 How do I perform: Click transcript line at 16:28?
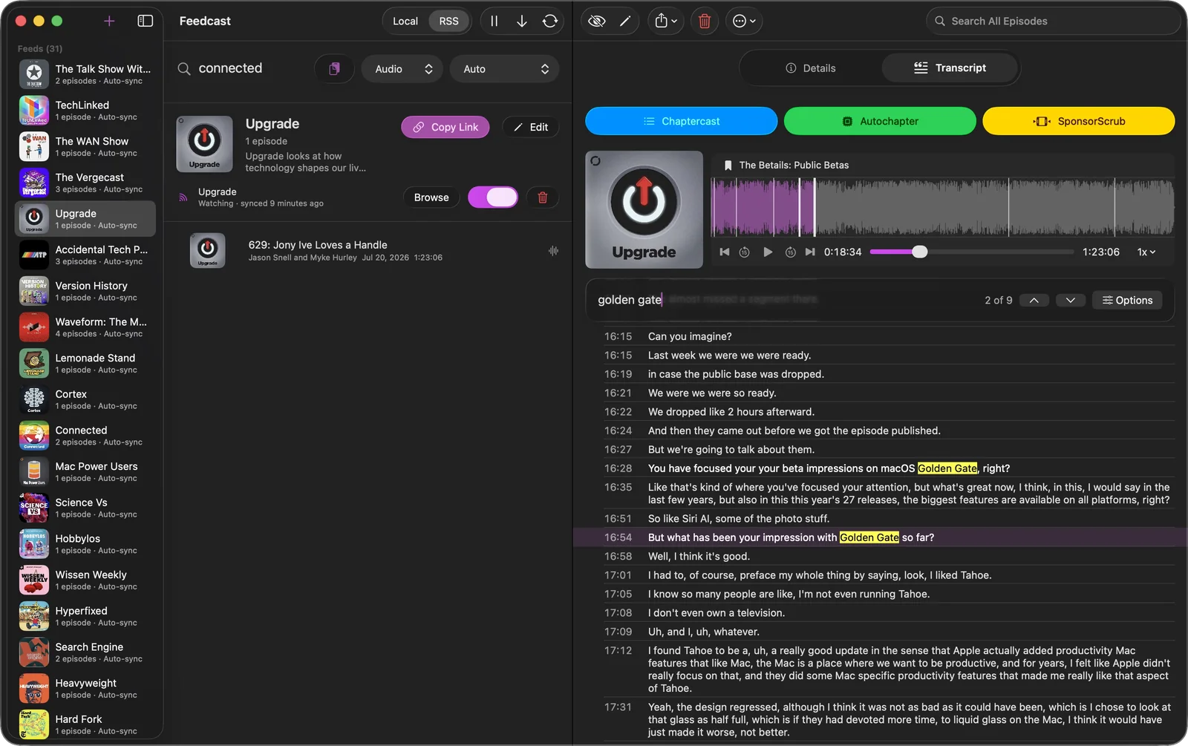click(880, 468)
